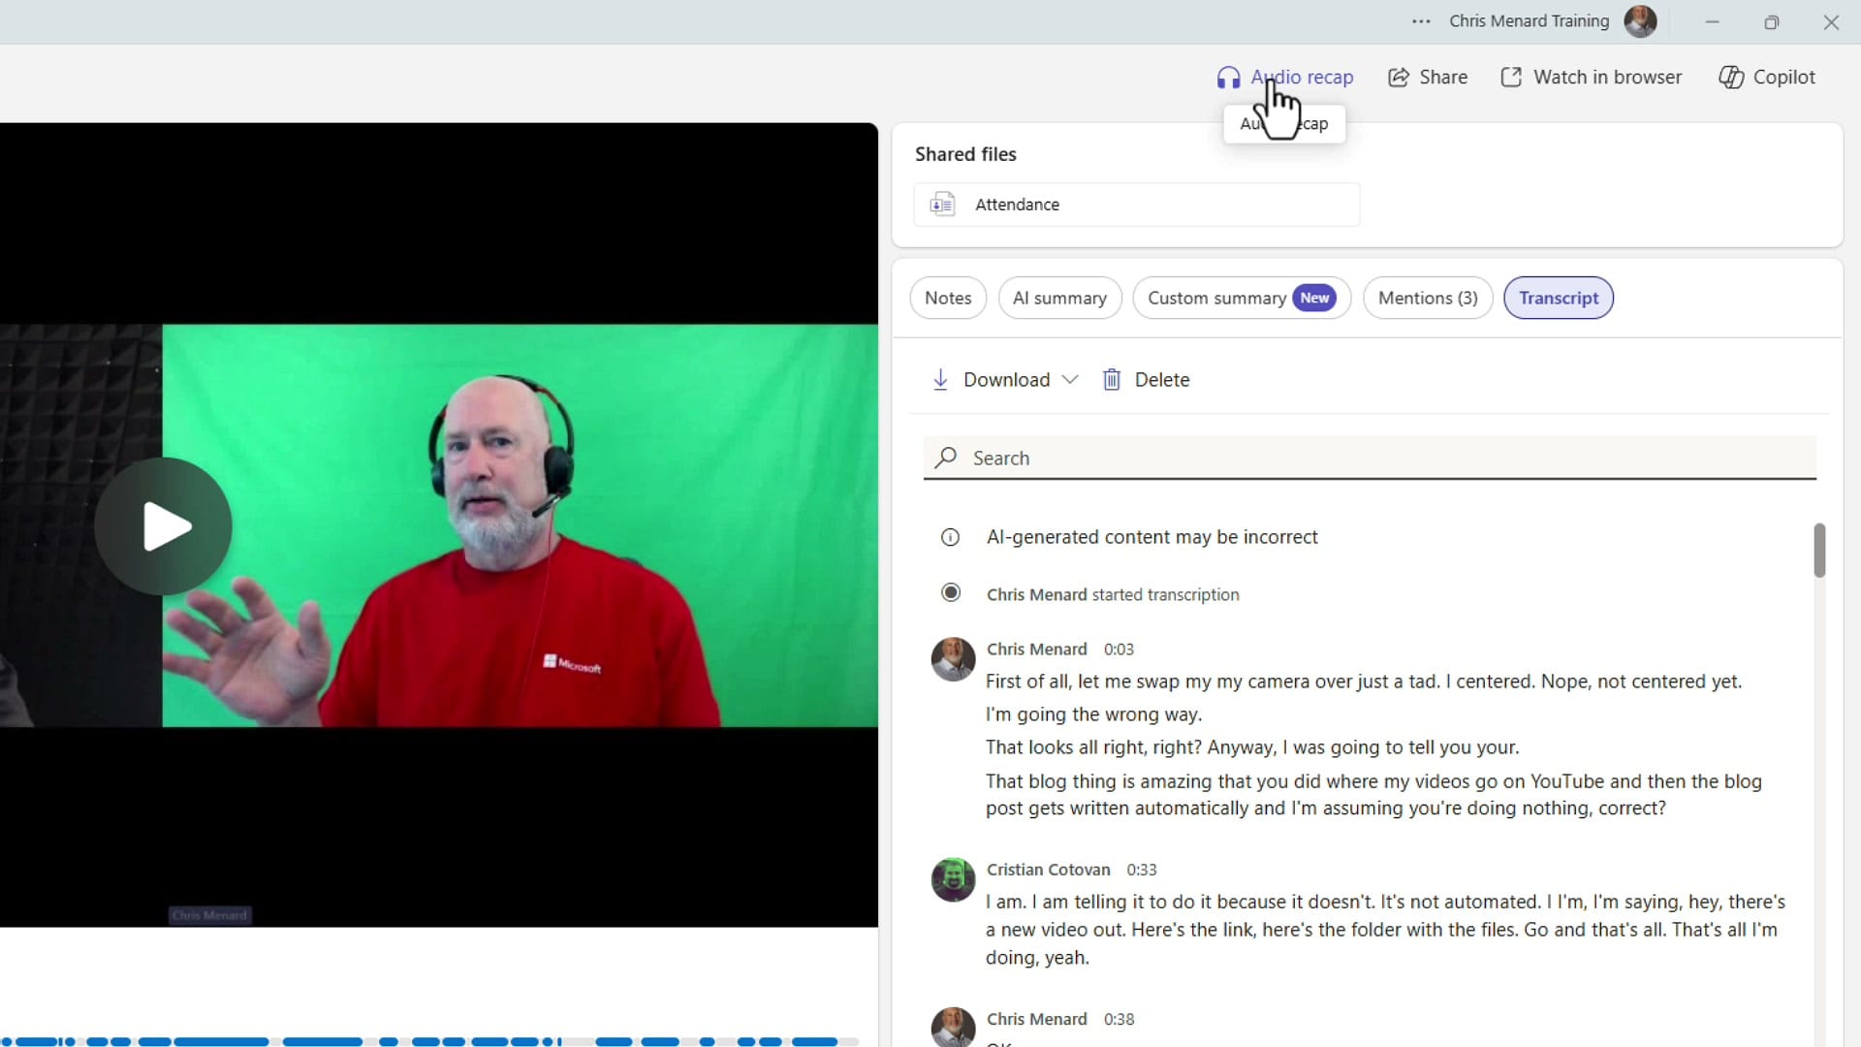Click the transcript vertical scrollbar thumb
This screenshot has height=1047, width=1861.
coord(1819,550)
